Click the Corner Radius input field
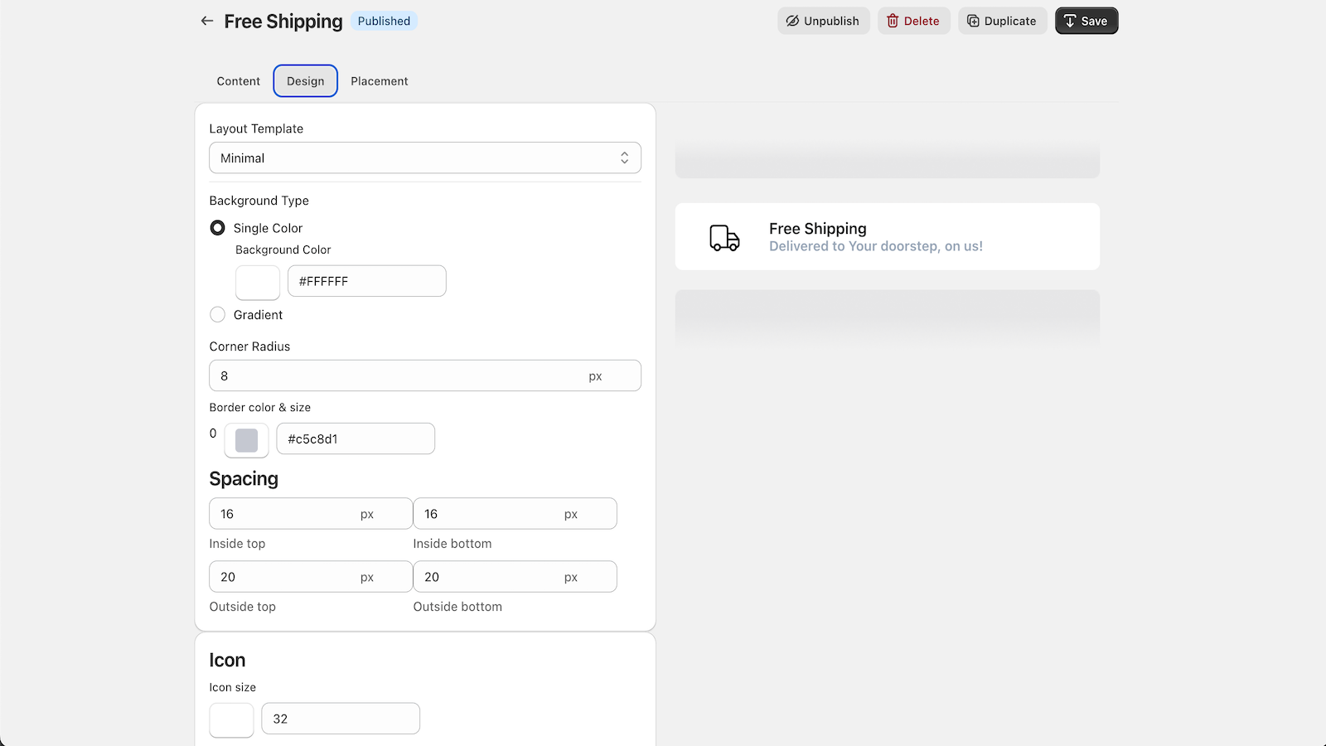The height and width of the screenshot is (746, 1326). tap(425, 375)
